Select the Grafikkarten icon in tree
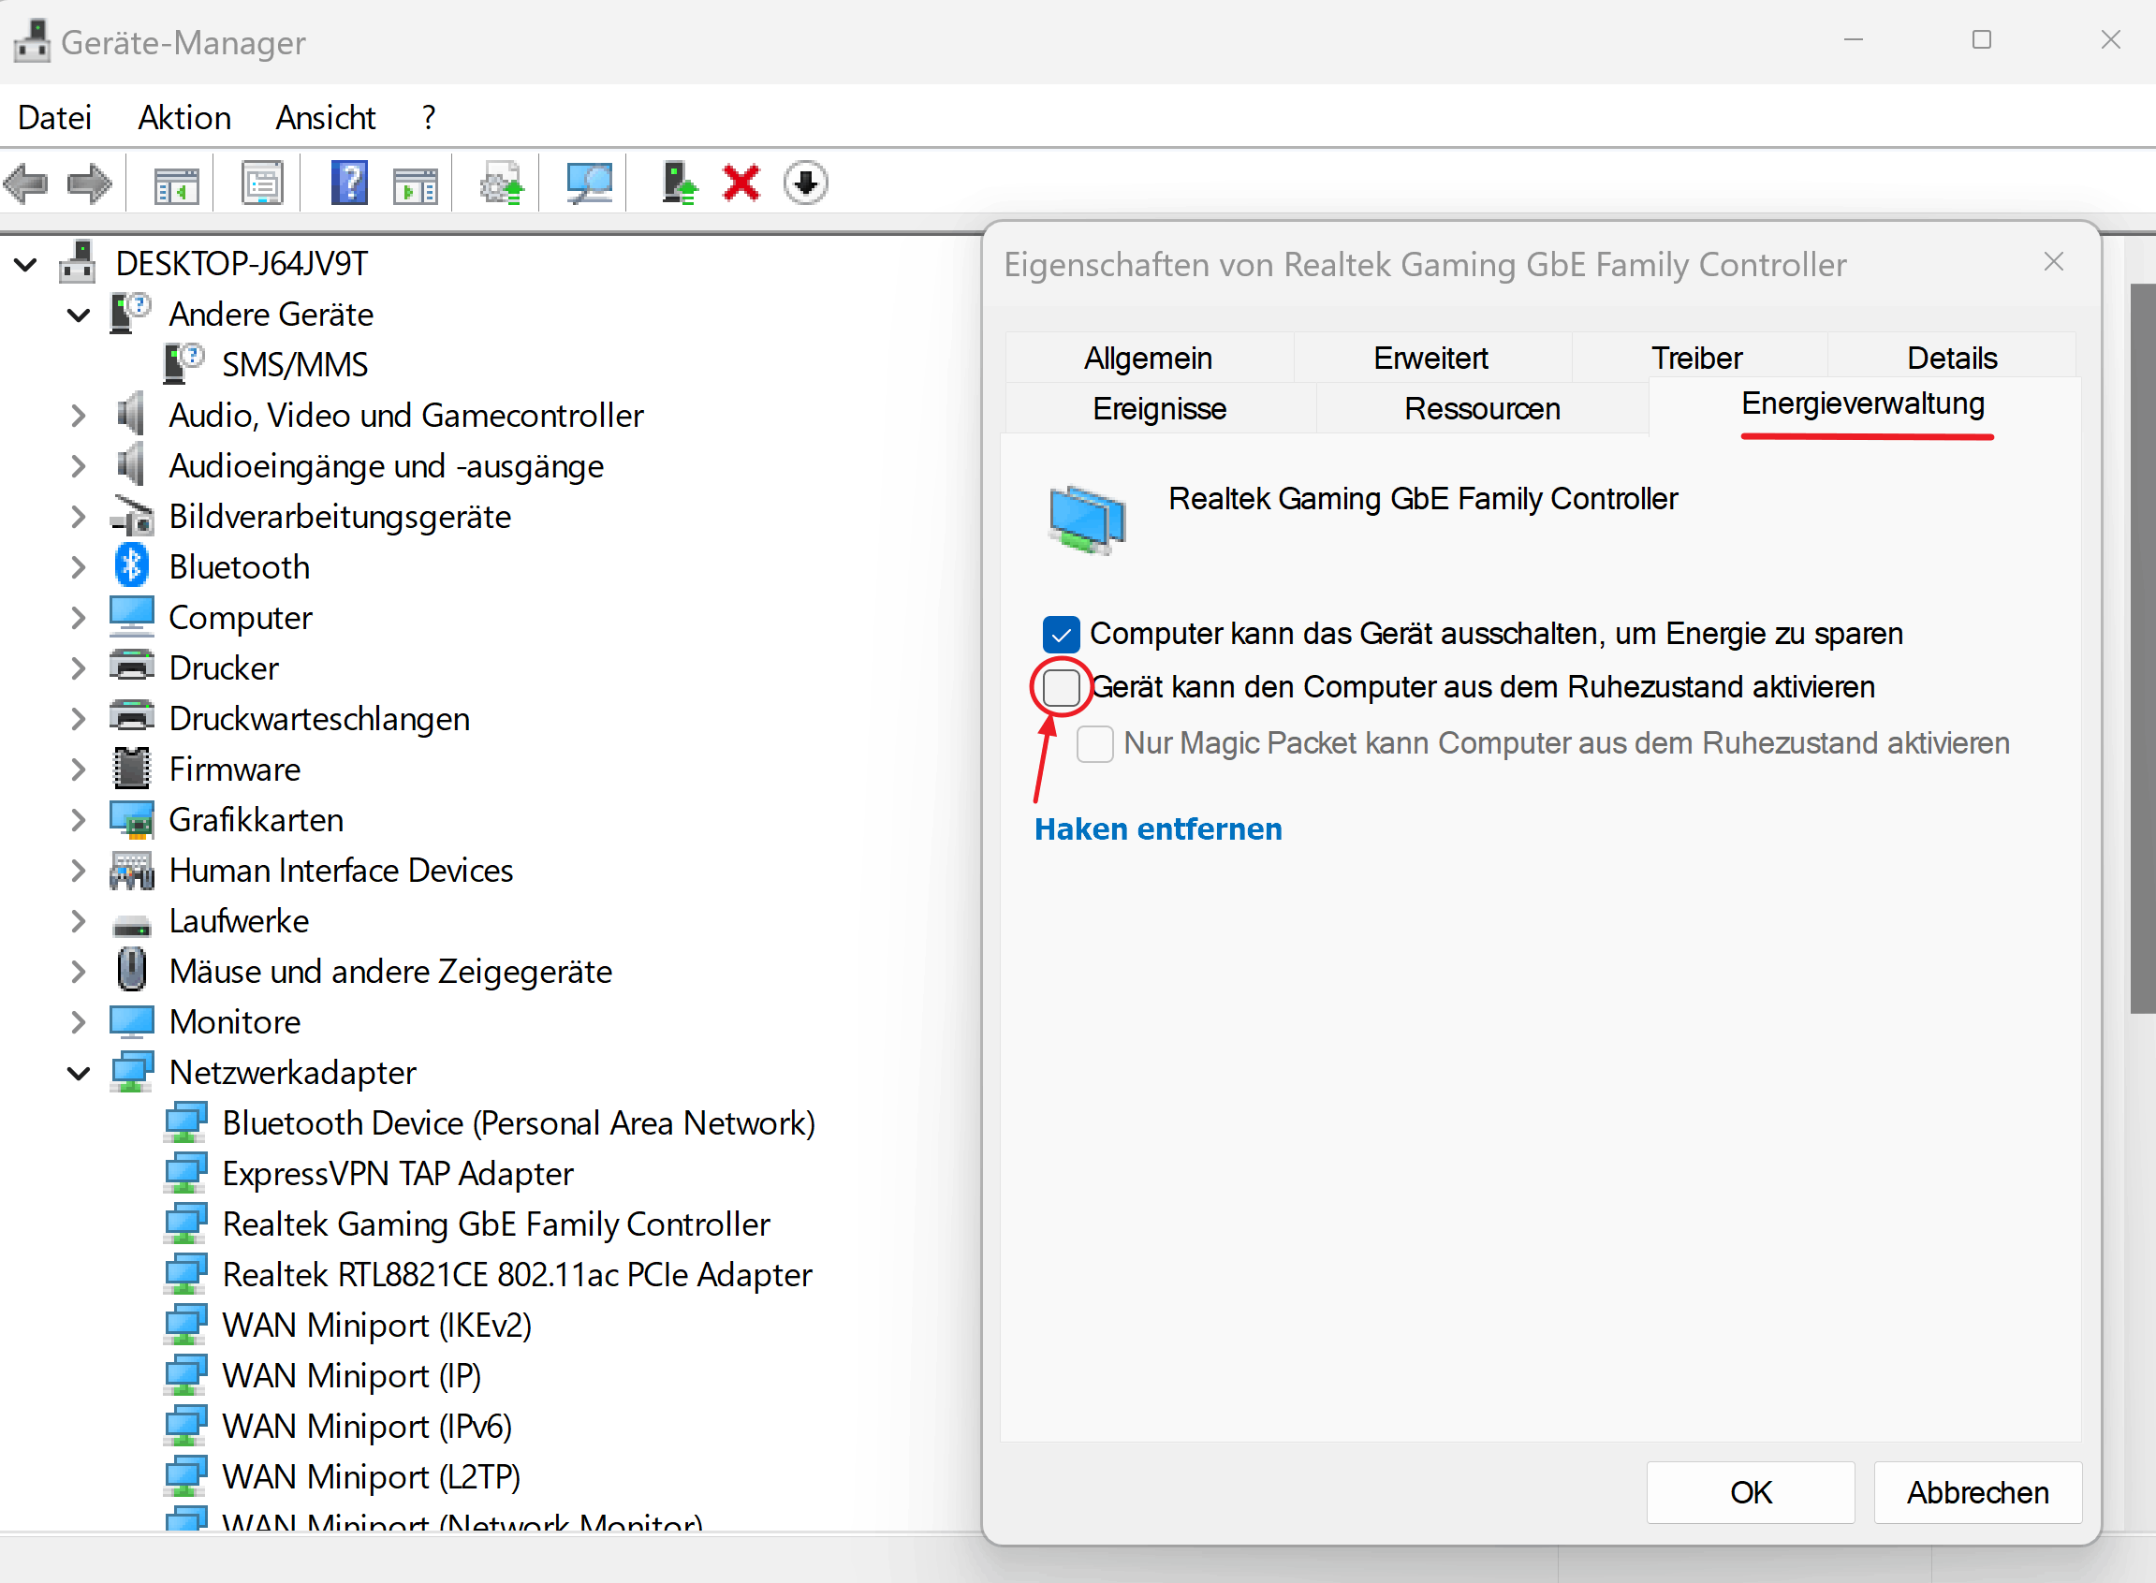Image resolution: width=2156 pixels, height=1583 pixels. 131,819
